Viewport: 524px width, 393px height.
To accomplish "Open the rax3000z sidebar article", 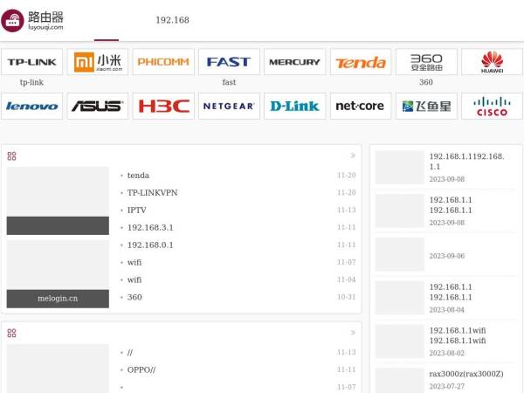I will point(465,374).
